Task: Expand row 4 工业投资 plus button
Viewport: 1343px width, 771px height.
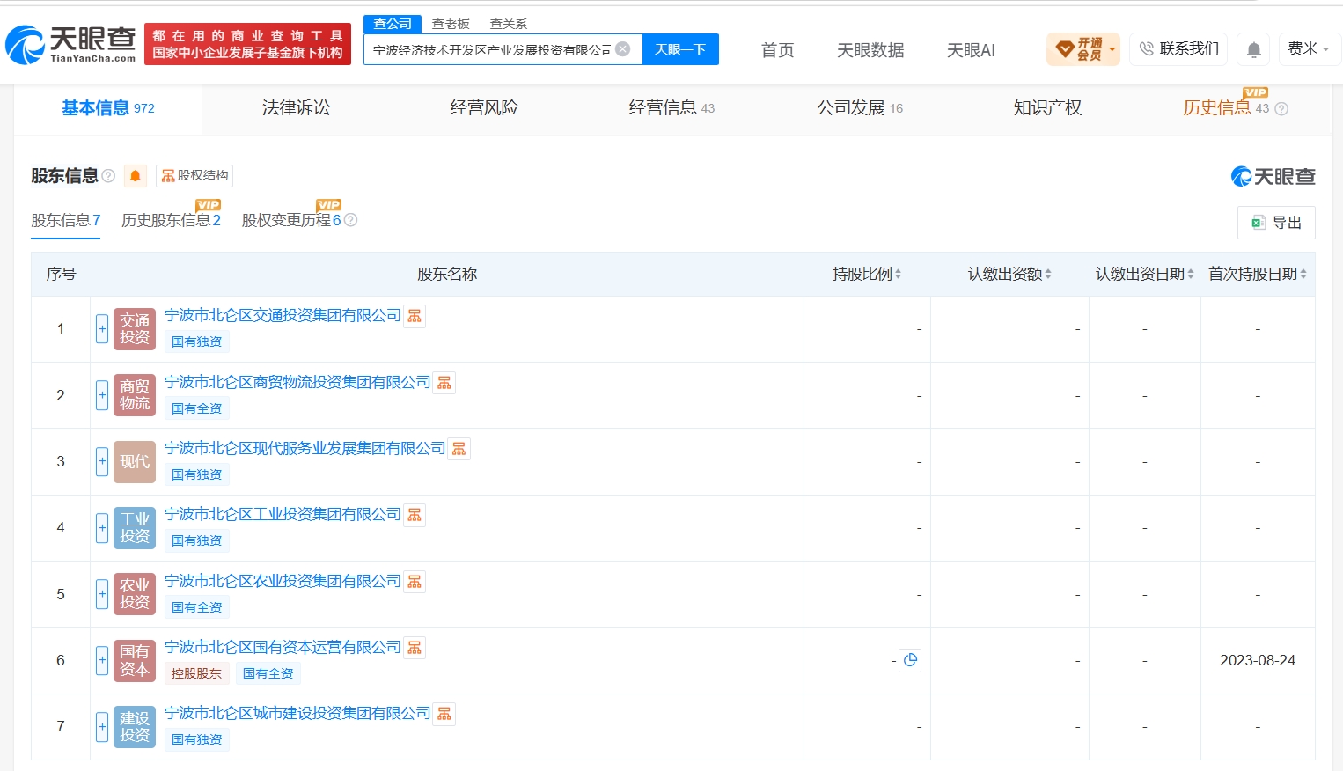Action: [x=102, y=528]
